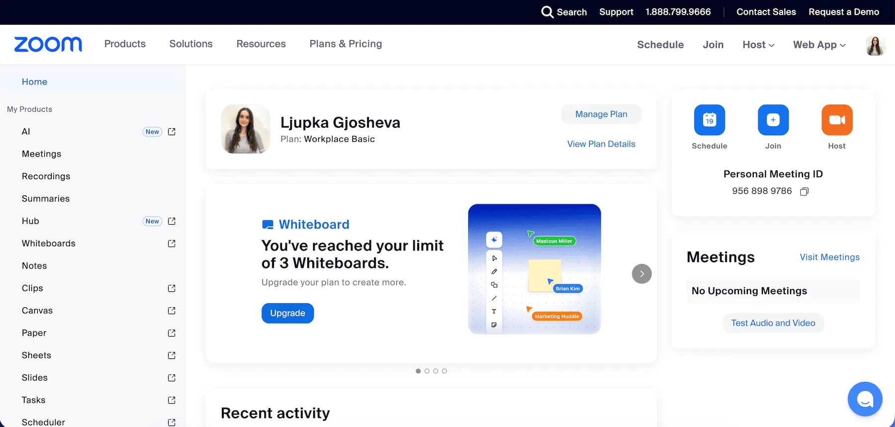Viewport: 895px width, 427px height.
Task: Click the Whiteboard heading text
Action: coord(314,225)
